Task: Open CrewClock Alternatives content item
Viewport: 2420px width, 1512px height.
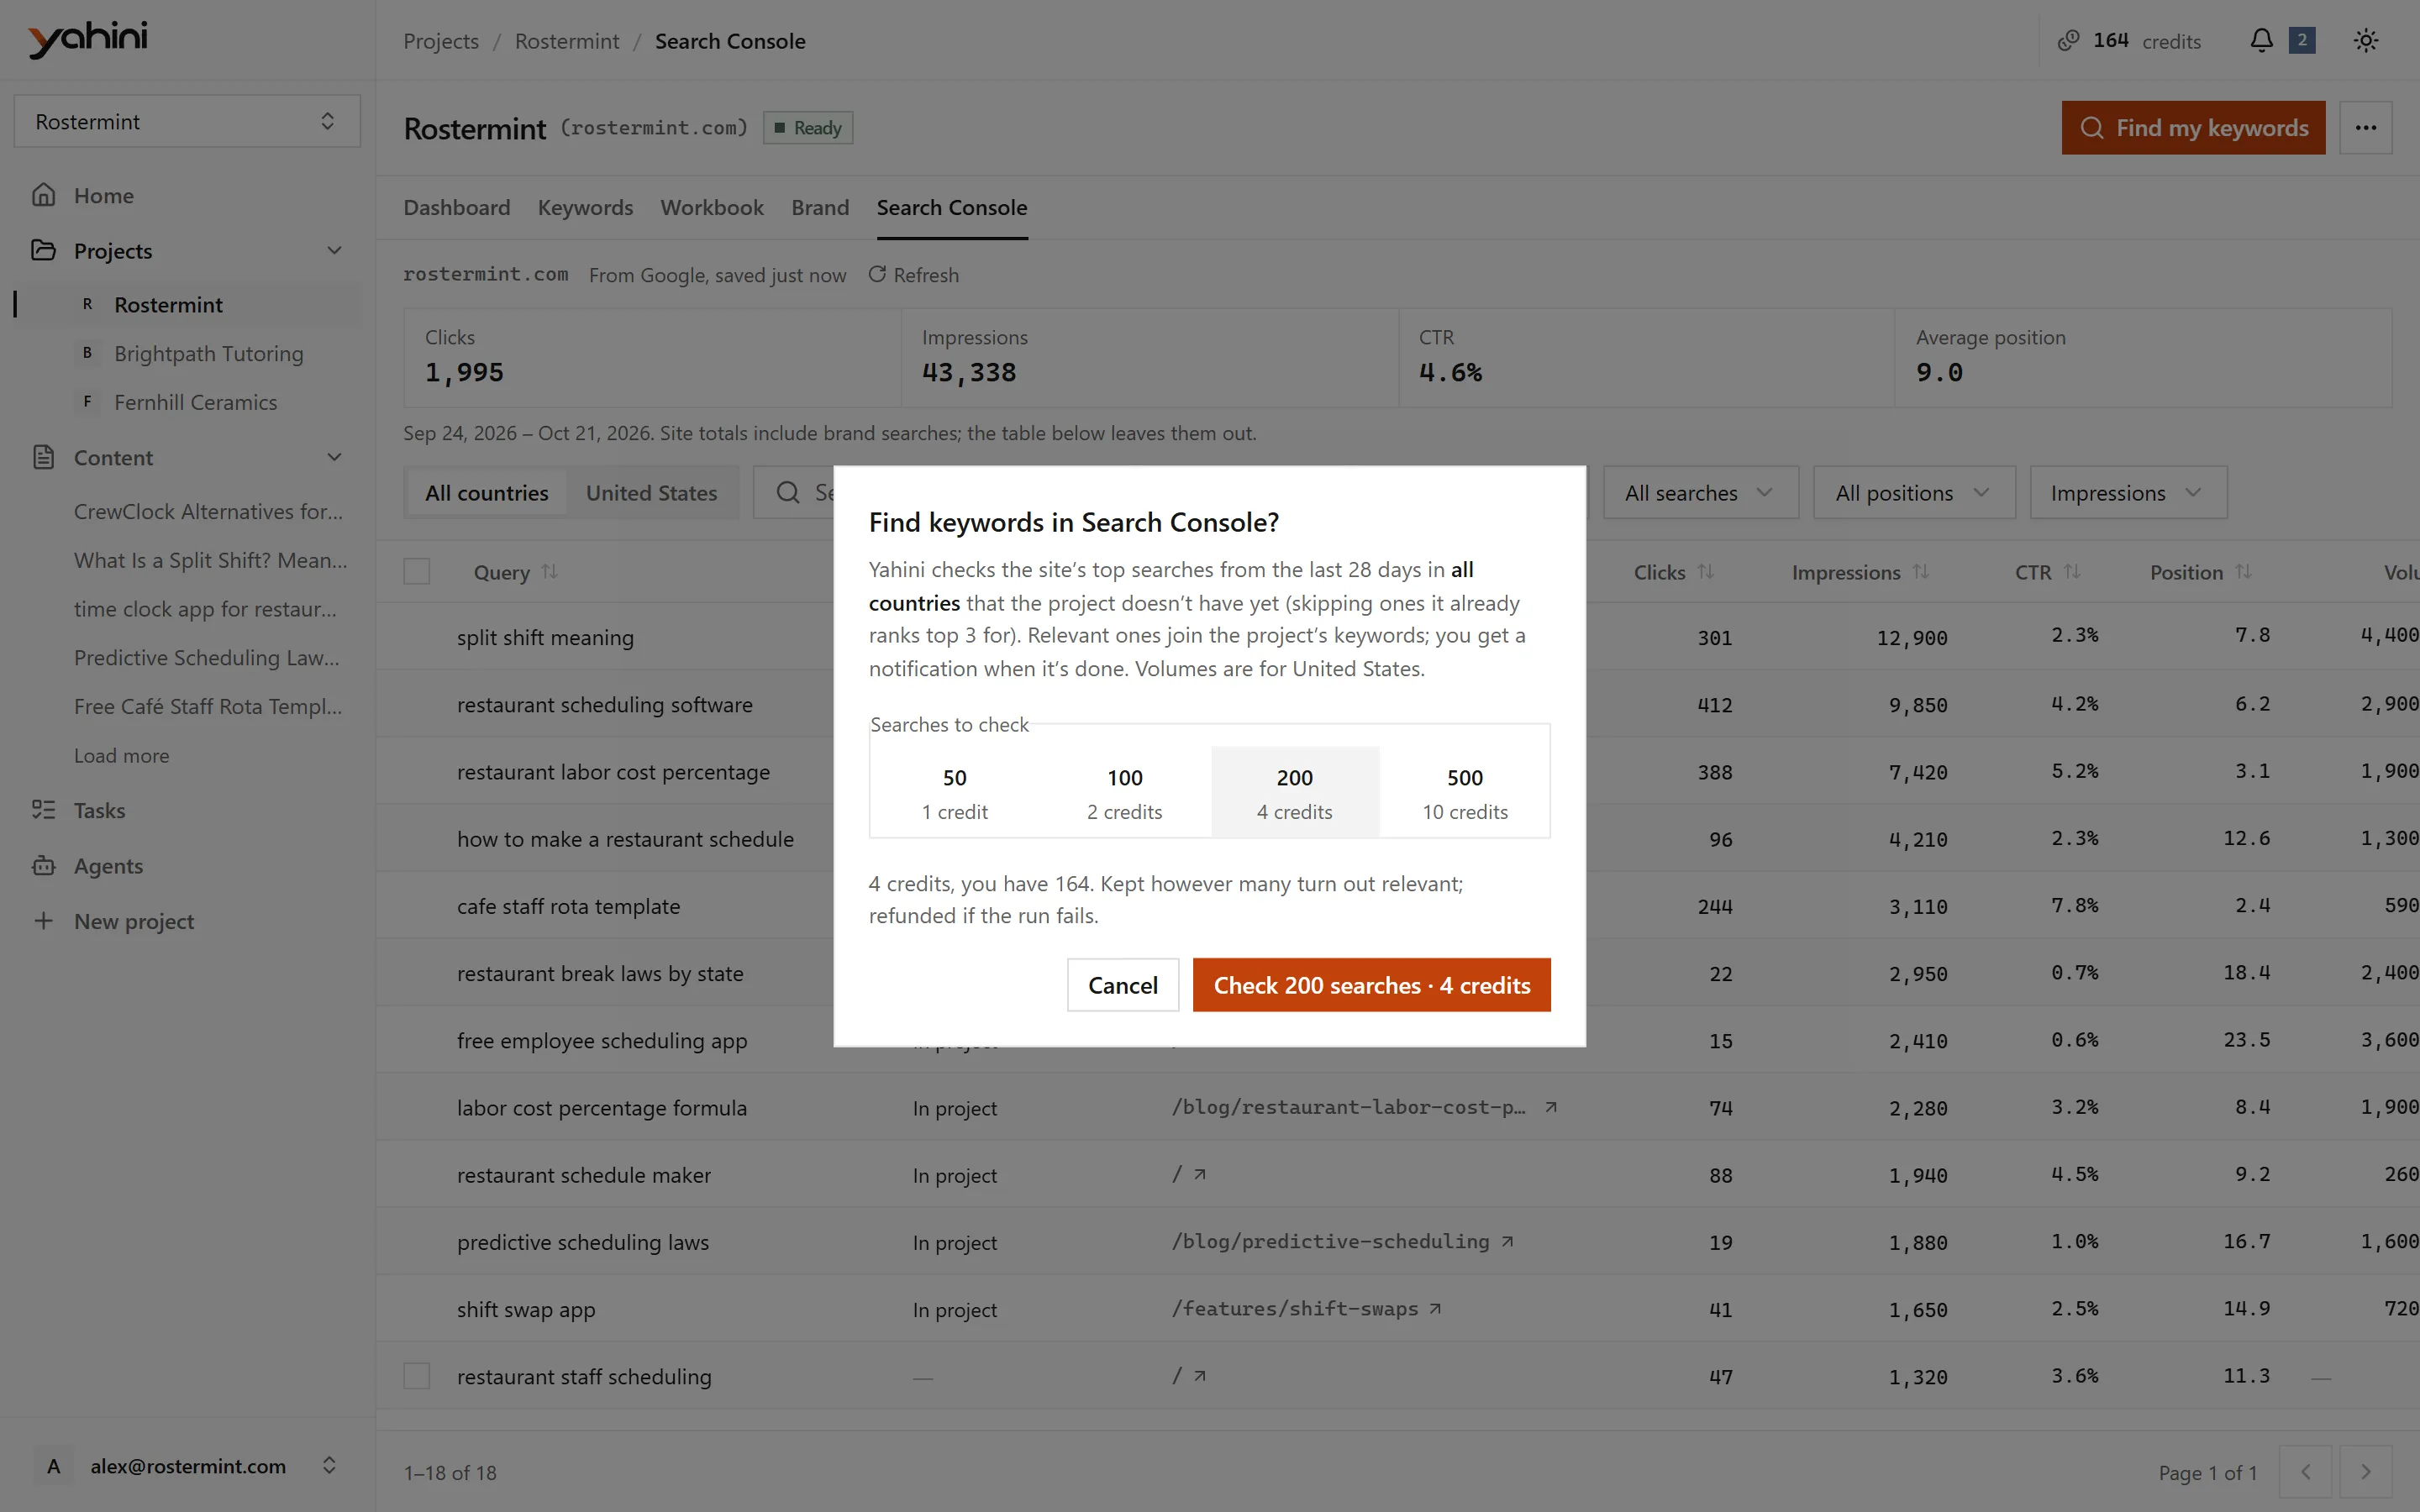Action: 208,511
